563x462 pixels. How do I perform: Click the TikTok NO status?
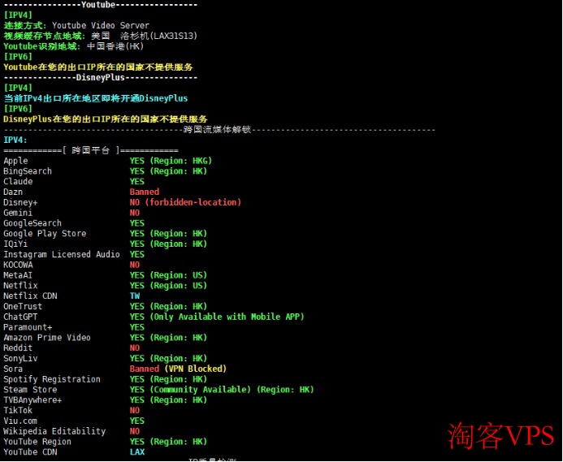coord(135,411)
